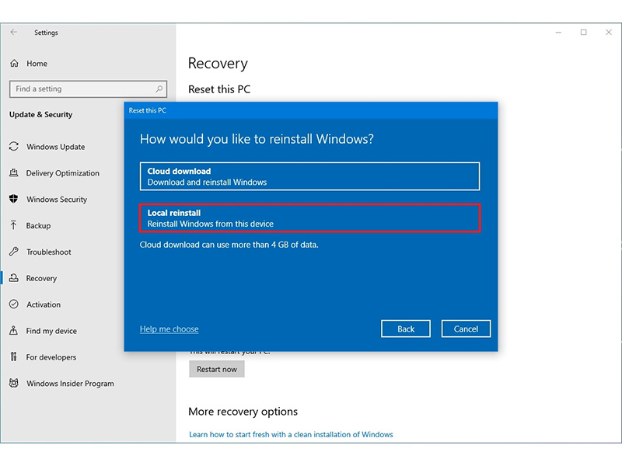Image resolution: width=622 pixels, height=466 pixels.
Task: Cancel the Reset this PC dialog
Action: tap(466, 329)
